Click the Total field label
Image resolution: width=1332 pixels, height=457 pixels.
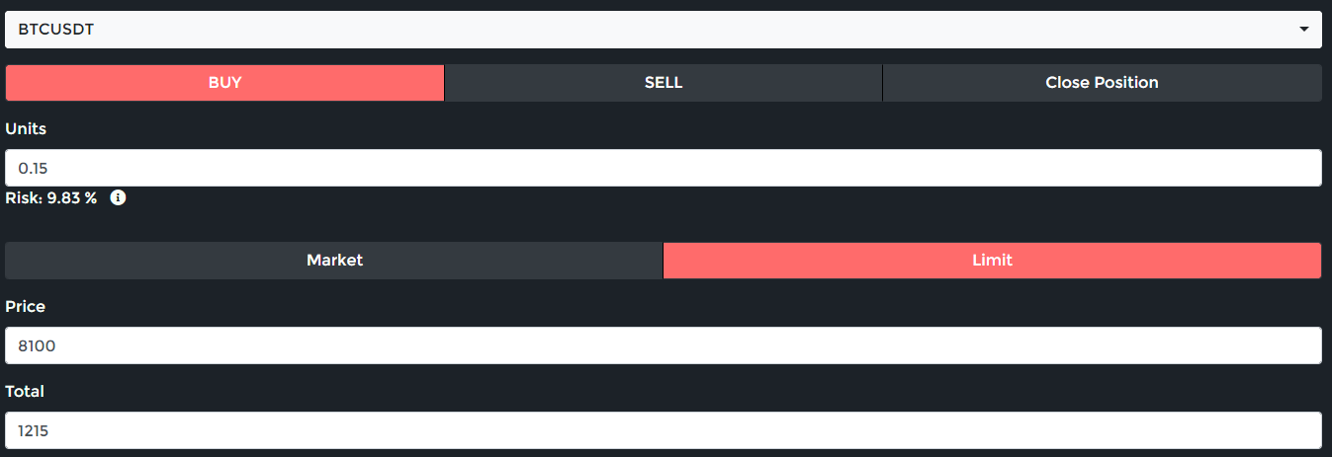coord(25,392)
